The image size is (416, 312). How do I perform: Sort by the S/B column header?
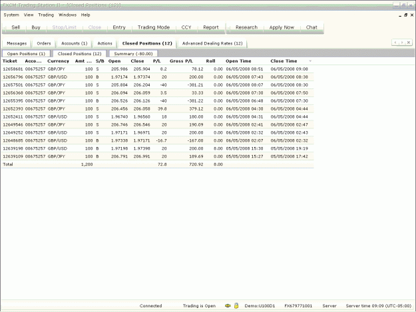click(100, 61)
